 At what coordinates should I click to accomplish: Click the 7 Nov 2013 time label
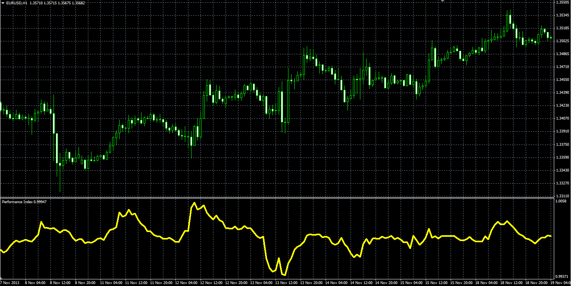(9, 282)
